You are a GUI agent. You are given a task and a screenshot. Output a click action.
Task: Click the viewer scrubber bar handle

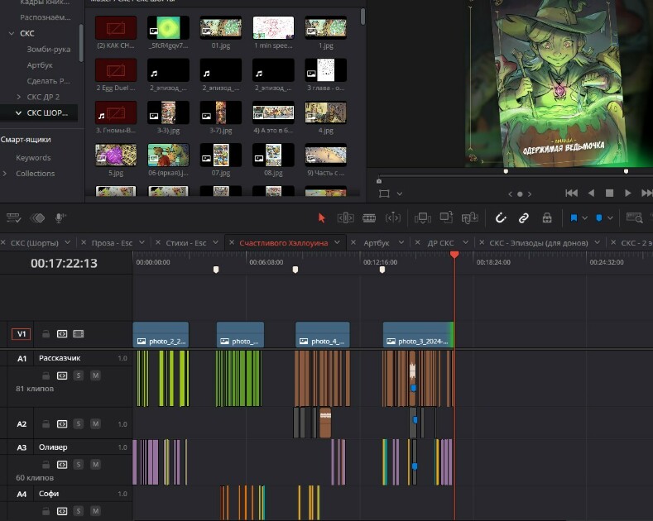coord(378,180)
